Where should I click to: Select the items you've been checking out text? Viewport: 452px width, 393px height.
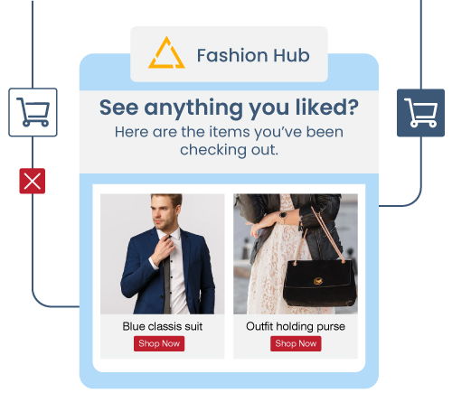click(229, 141)
